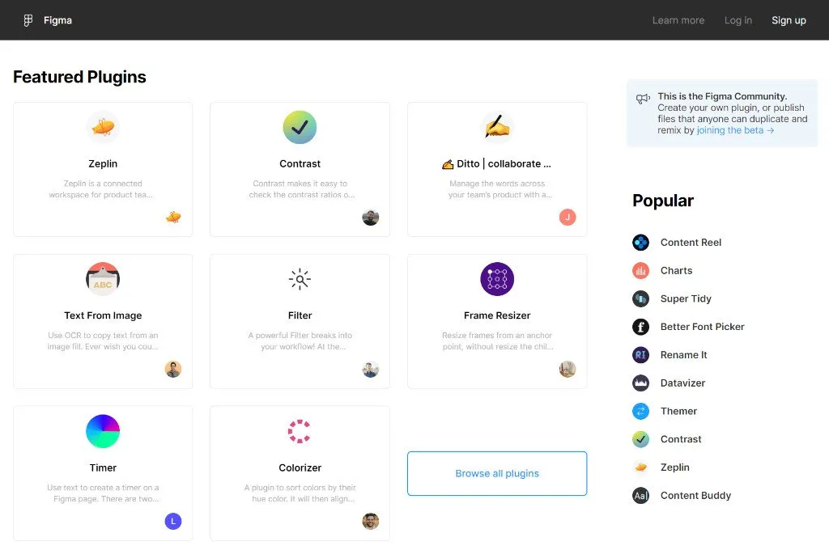Screen dimensions: 829x550
Task: Open author avatar on Contrast card
Action: tap(371, 217)
